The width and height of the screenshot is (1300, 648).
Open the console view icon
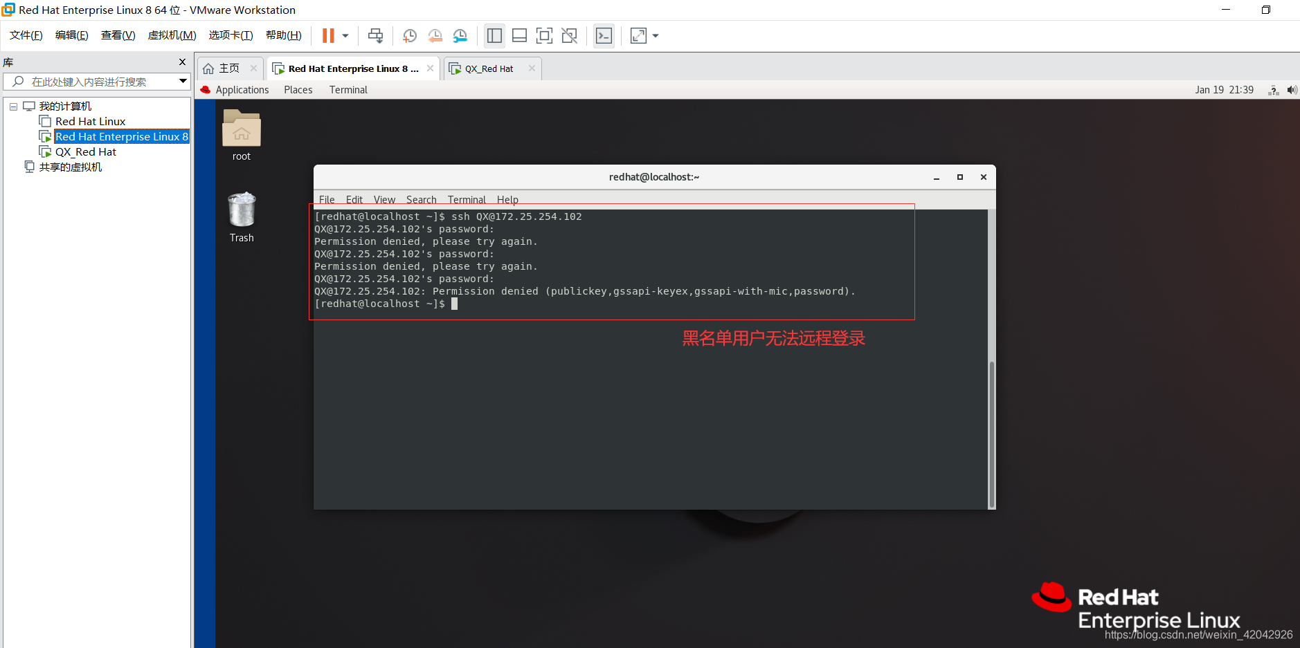pyautogui.click(x=604, y=35)
